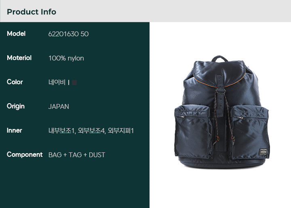This screenshot has height=208, width=291.
Task: Open the navy backpack product image
Action: (x=222, y=112)
